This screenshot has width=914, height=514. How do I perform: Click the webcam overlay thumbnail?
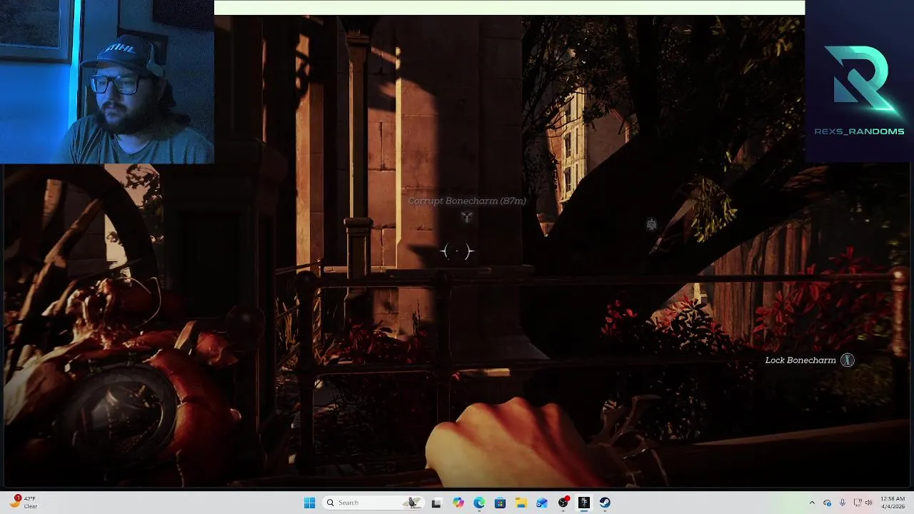[x=107, y=82]
